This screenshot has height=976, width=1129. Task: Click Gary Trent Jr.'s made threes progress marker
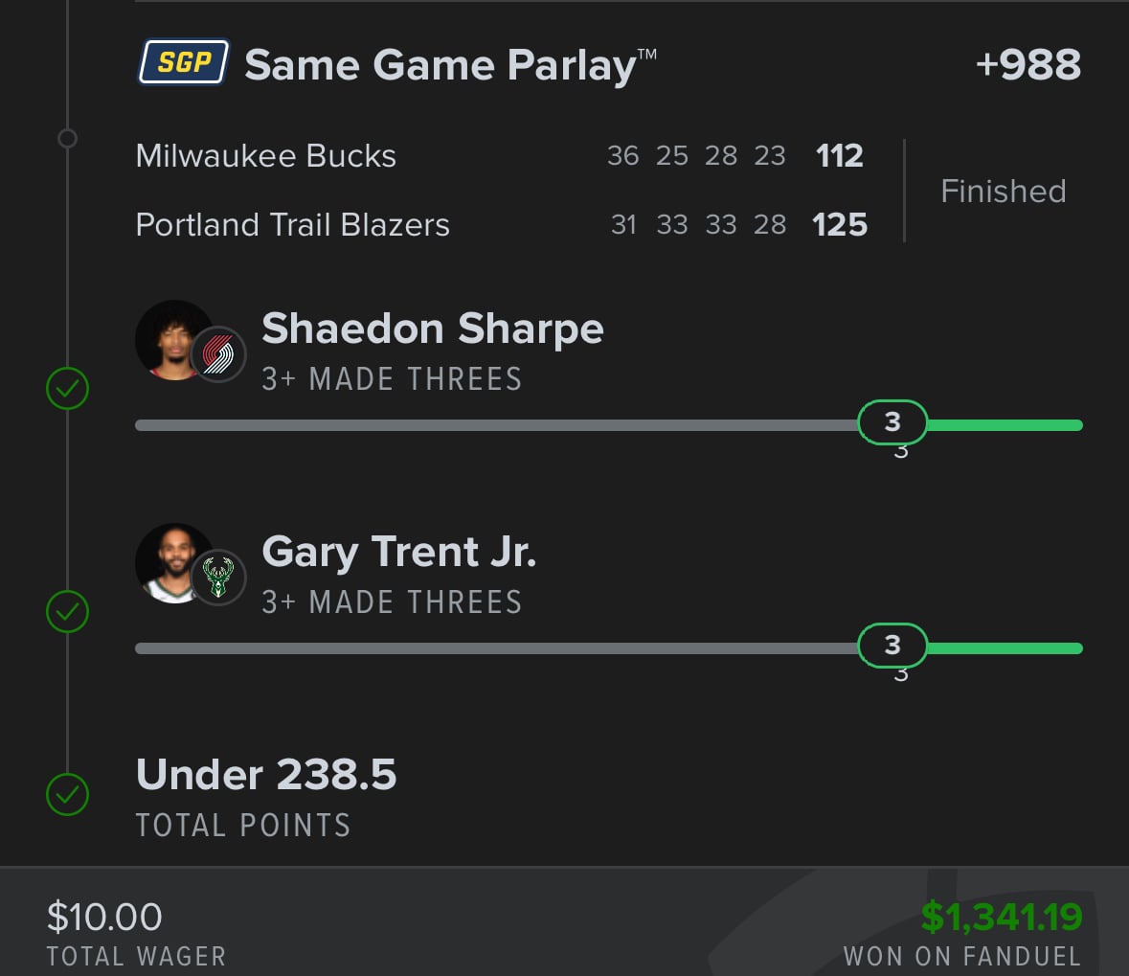(892, 646)
